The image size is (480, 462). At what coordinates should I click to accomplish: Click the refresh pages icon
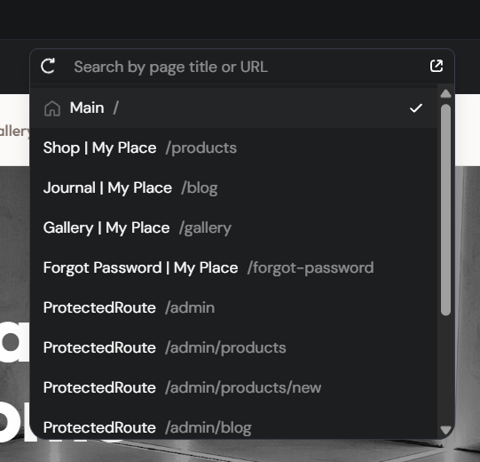coord(48,66)
